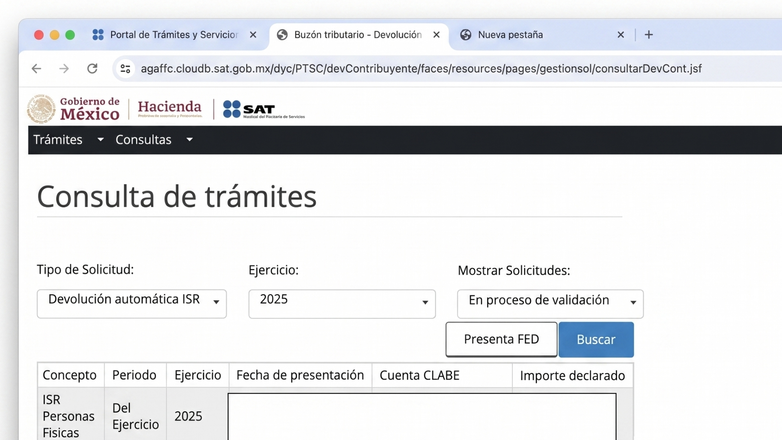Click the Gobierno de México logo

pyautogui.click(x=73, y=109)
